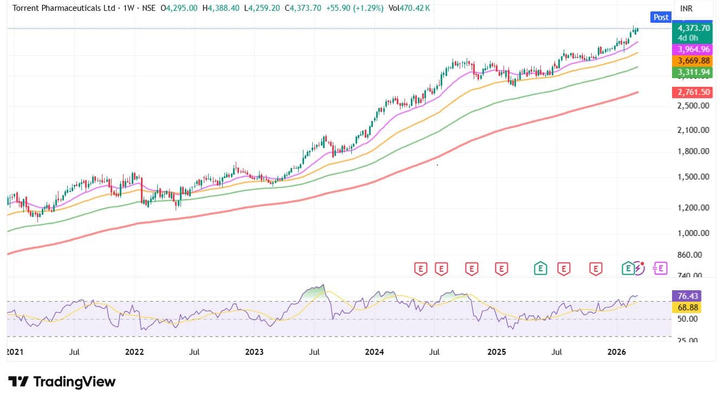723x402 pixels.
Task: Click the low value L4,259.20
Action: click(262, 8)
